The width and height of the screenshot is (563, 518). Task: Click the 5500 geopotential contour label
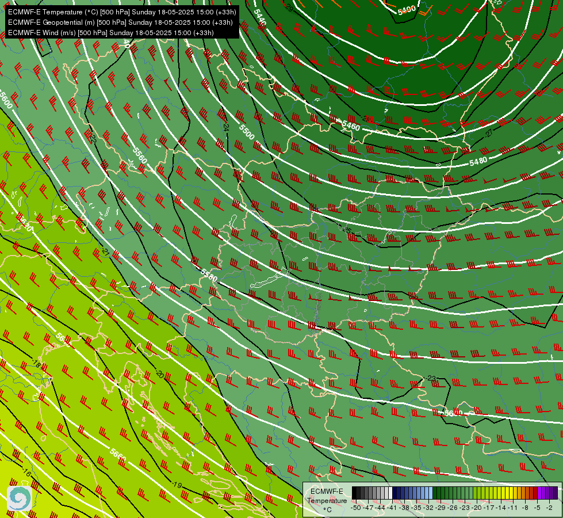tap(247, 132)
